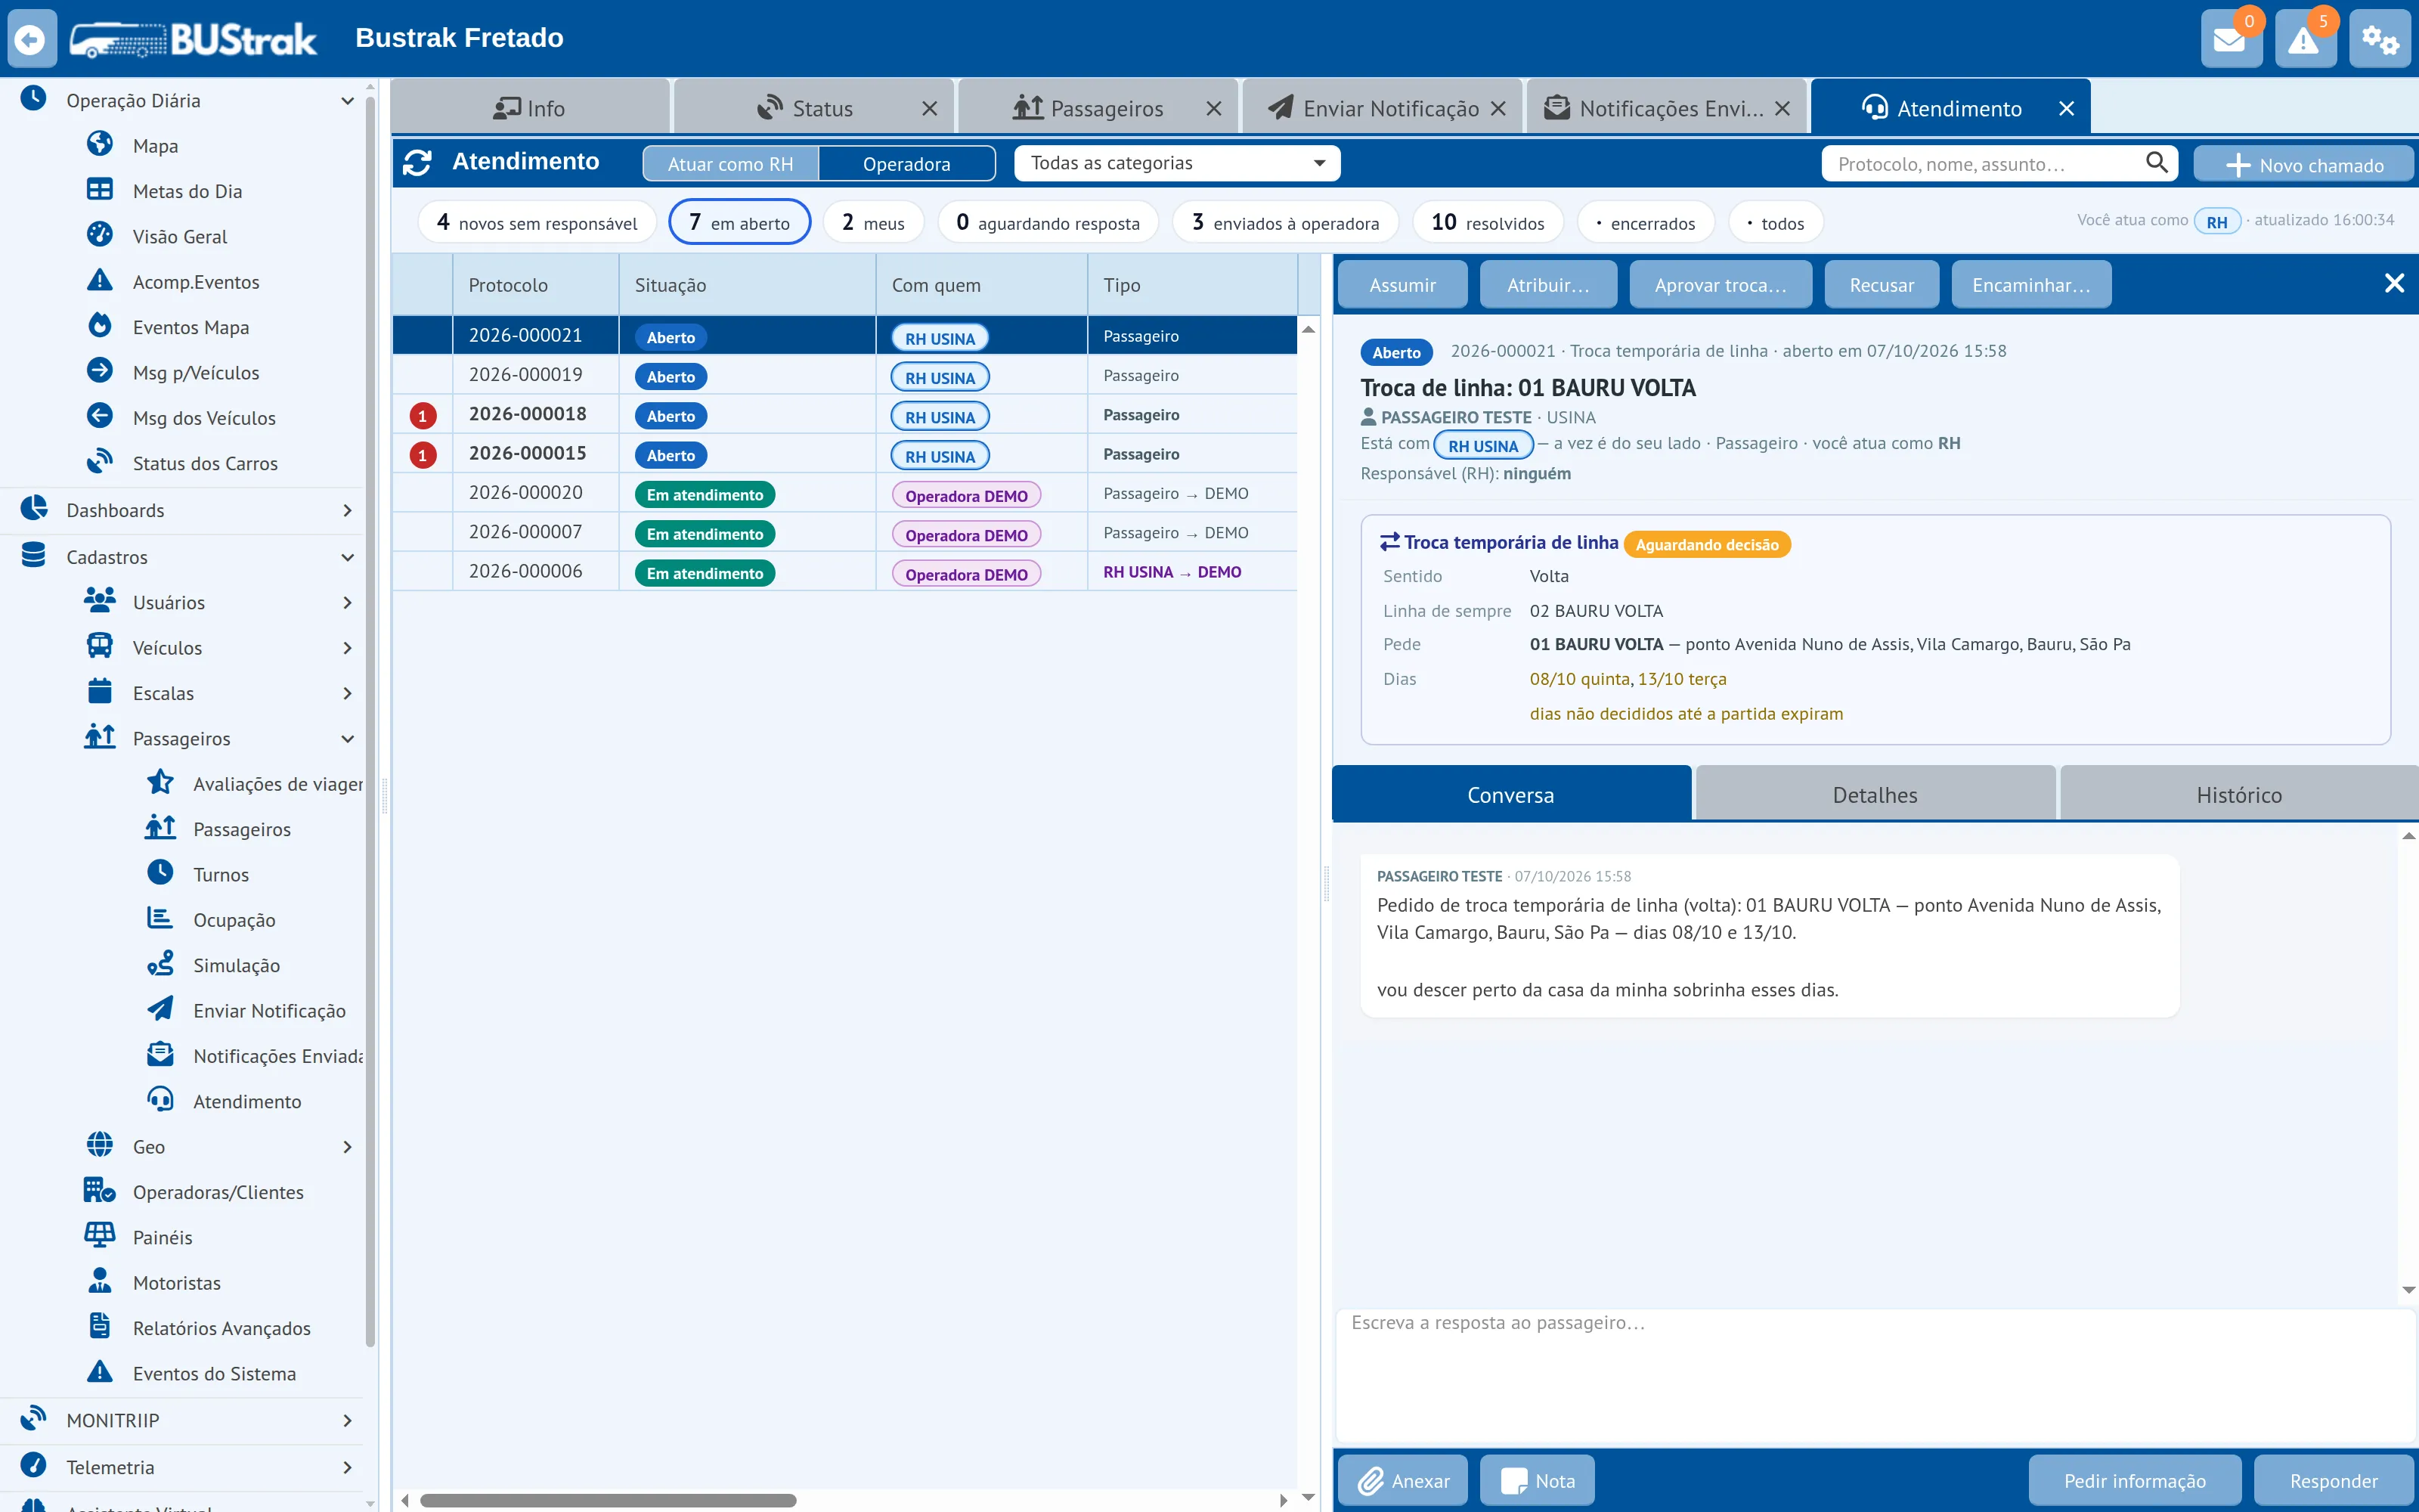The image size is (2419, 1512).
Task: Open Todas as categorias dropdown
Action: [x=1176, y=163]
